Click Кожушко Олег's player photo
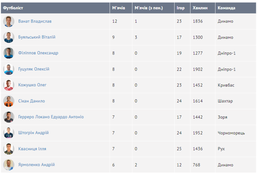The image size is (257, 176). 9,85
